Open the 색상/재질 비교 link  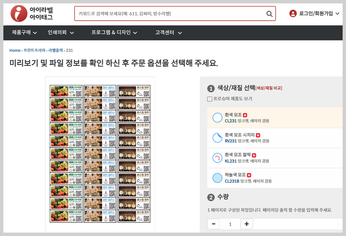[268, 88]
